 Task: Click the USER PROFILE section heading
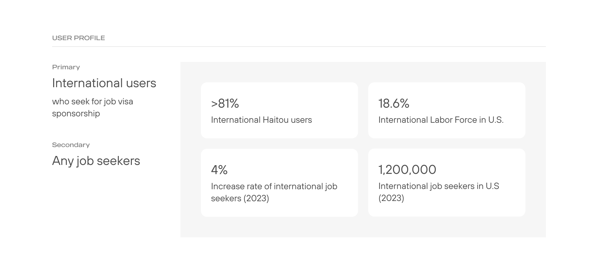click(x=78, y=38)
